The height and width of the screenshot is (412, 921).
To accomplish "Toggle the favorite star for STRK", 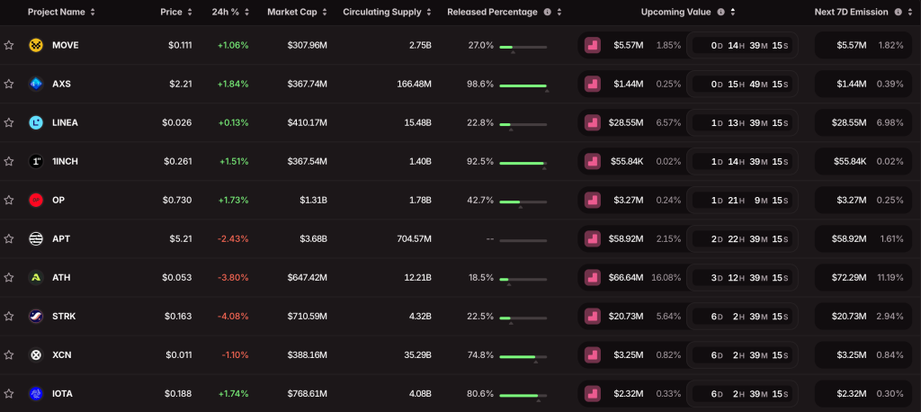I will [9, 316].
